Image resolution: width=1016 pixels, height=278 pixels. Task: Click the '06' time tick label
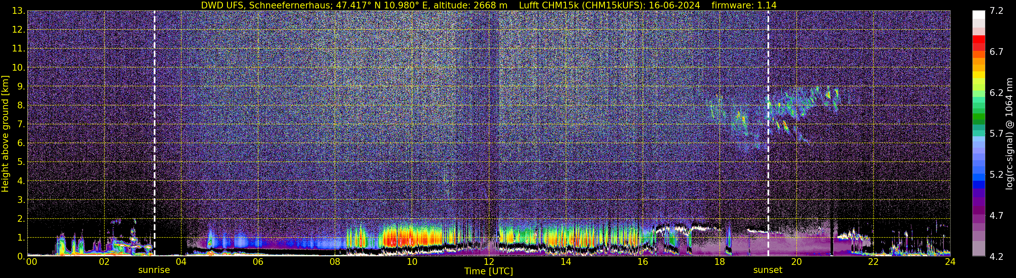(258, 262)
